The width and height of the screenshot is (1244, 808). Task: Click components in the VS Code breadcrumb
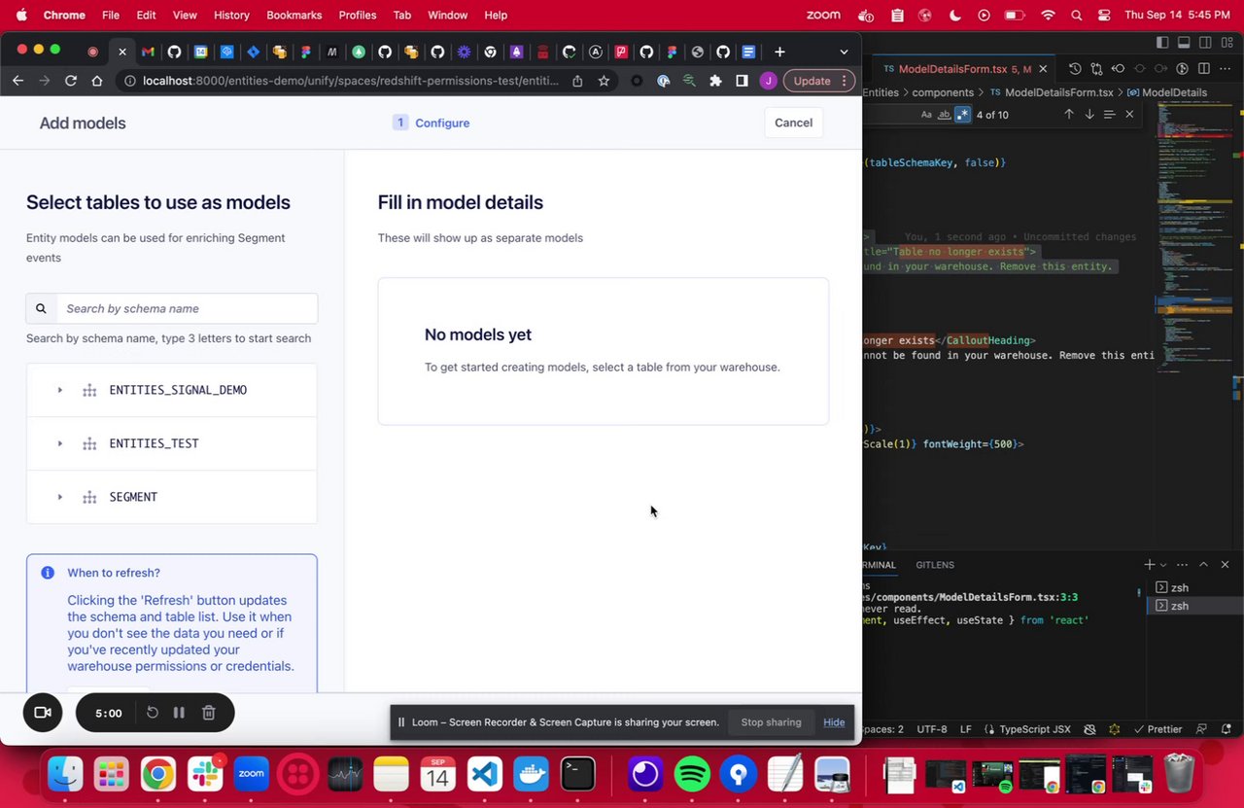[943, 92]
